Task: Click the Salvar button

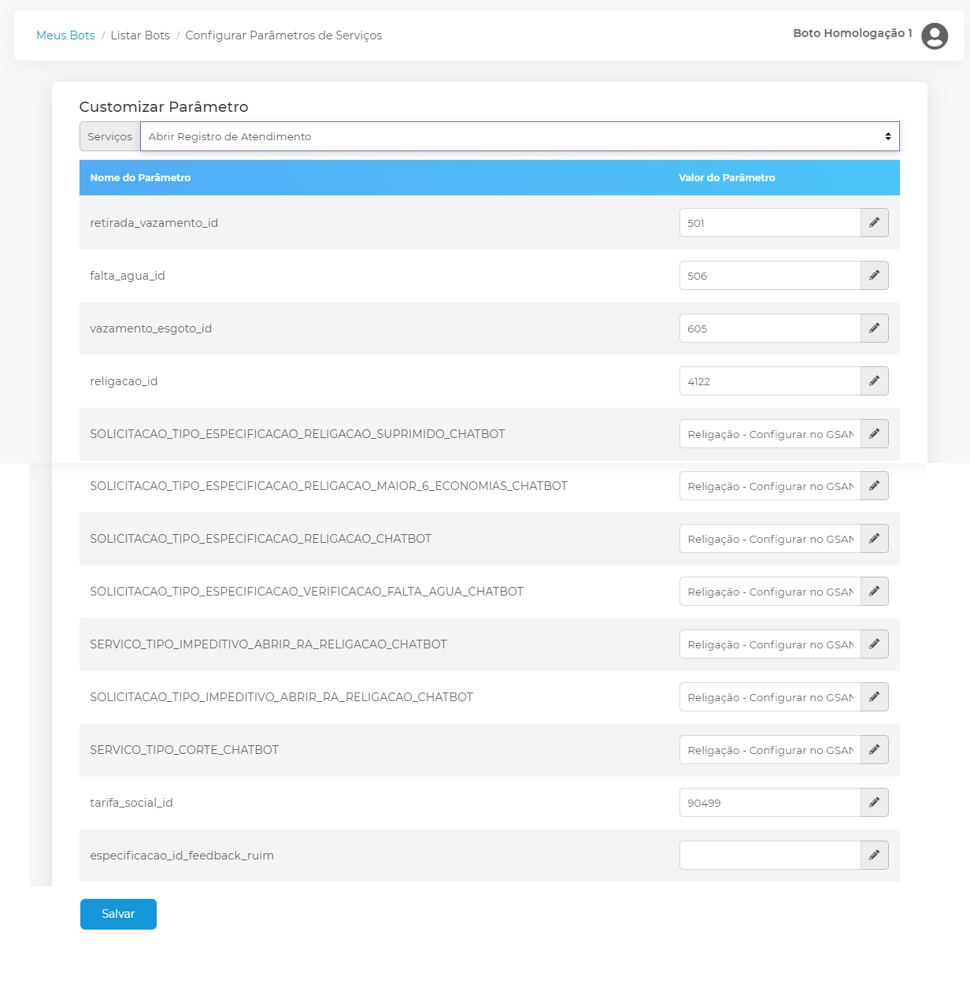Action: [118, 914]
